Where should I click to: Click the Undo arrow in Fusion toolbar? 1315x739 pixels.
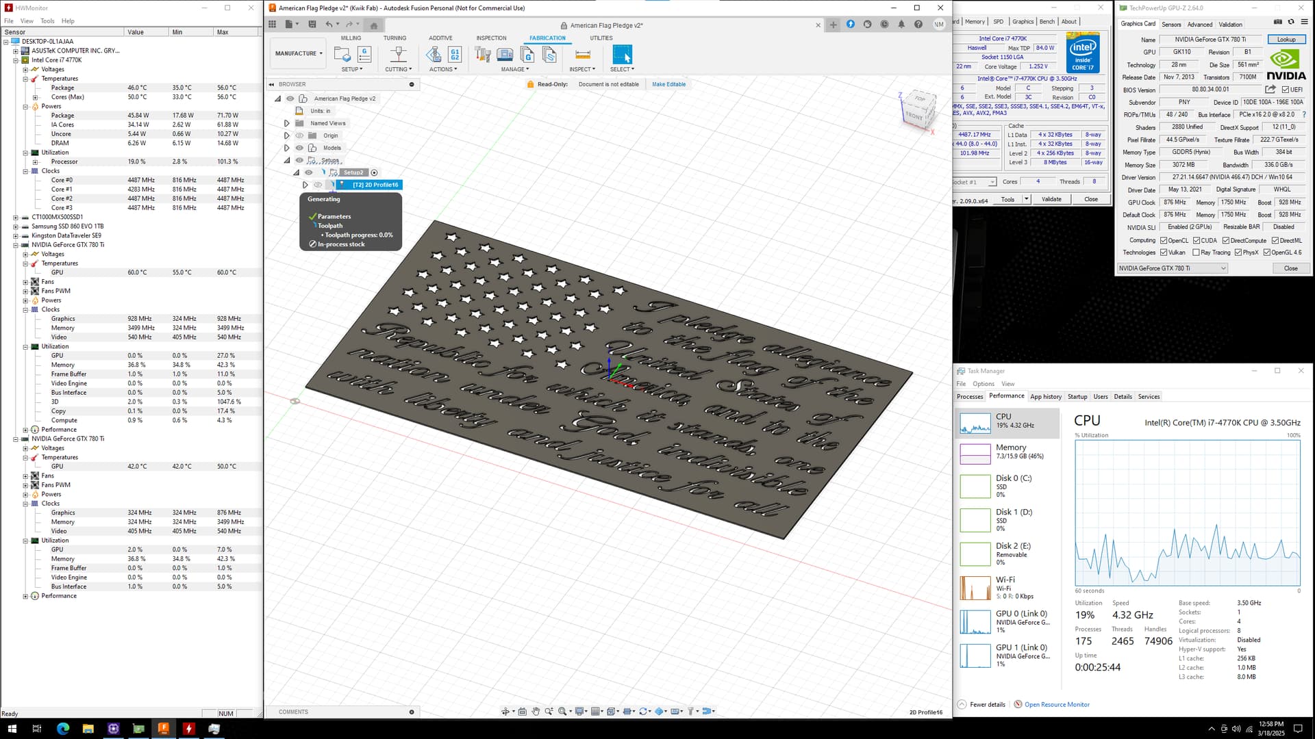tap(329, 24)
